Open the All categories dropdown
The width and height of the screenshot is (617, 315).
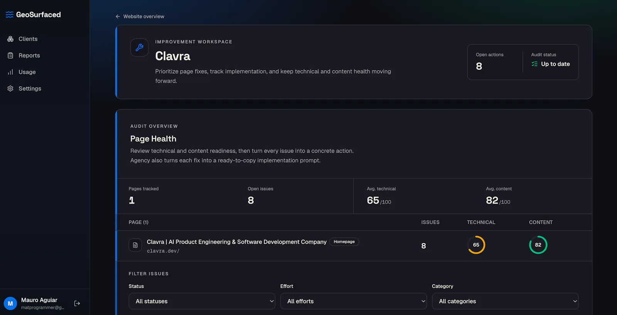pyautogui.click(x=505, y=301)
